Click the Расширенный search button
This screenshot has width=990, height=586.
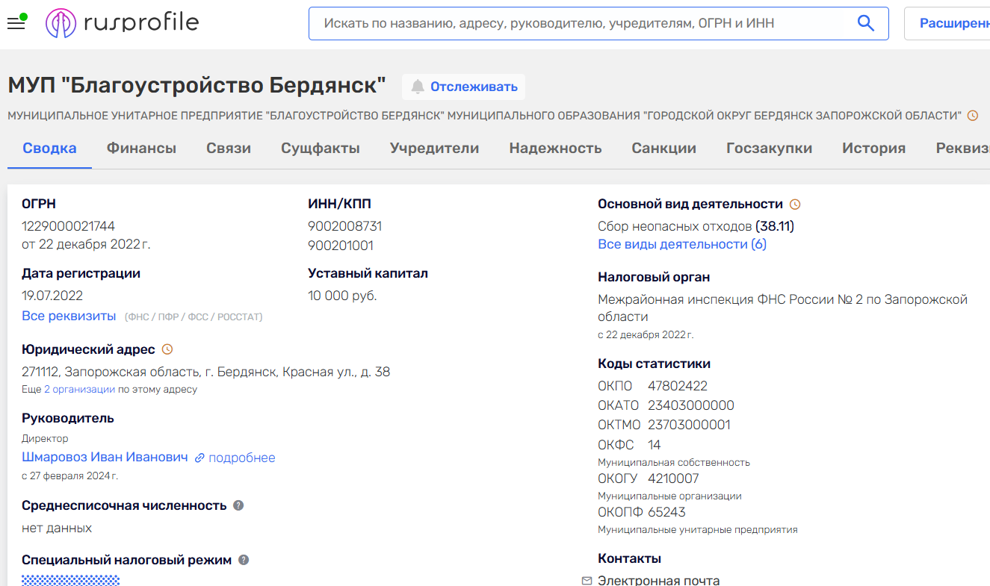pos(953,23)
